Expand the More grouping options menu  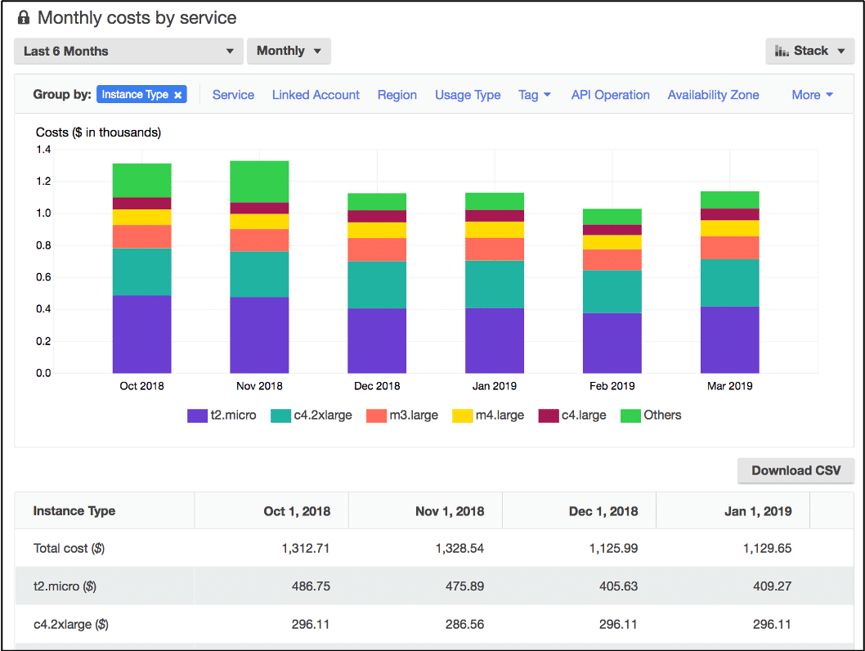811,94
